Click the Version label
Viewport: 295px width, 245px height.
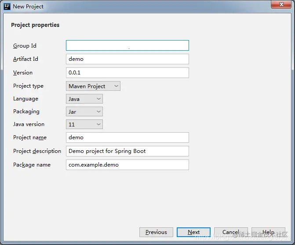coord(23,73)
